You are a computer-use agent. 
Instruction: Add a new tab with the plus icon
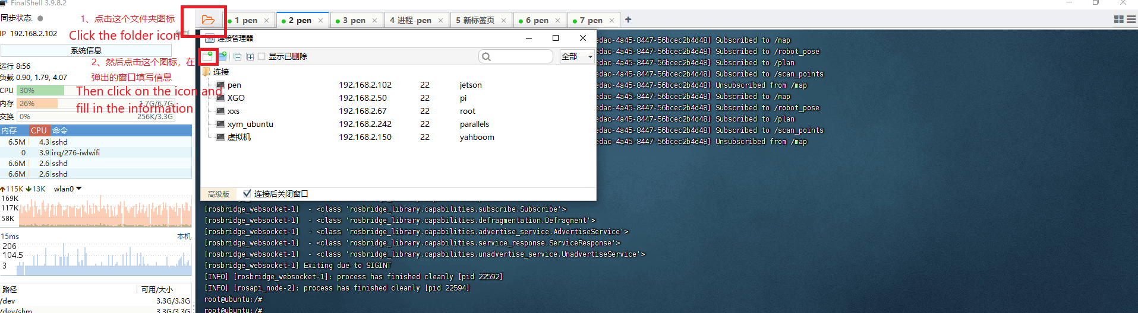click(628, 20)
